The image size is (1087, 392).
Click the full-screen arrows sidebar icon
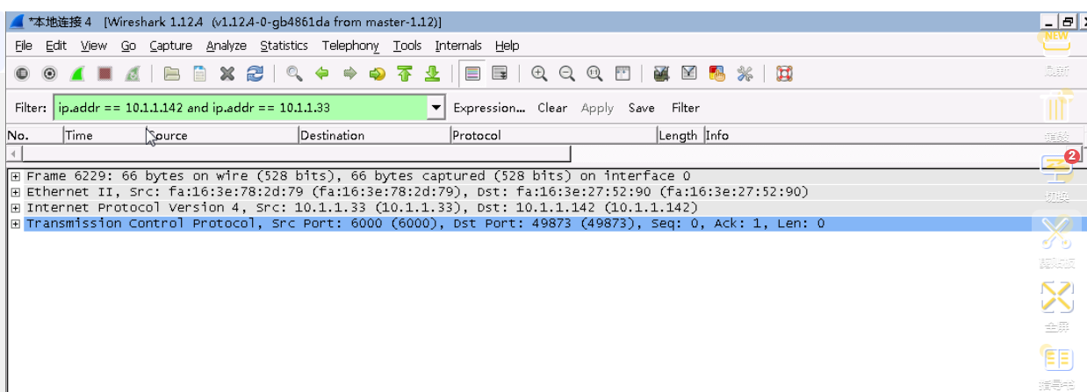point(1057,296)
